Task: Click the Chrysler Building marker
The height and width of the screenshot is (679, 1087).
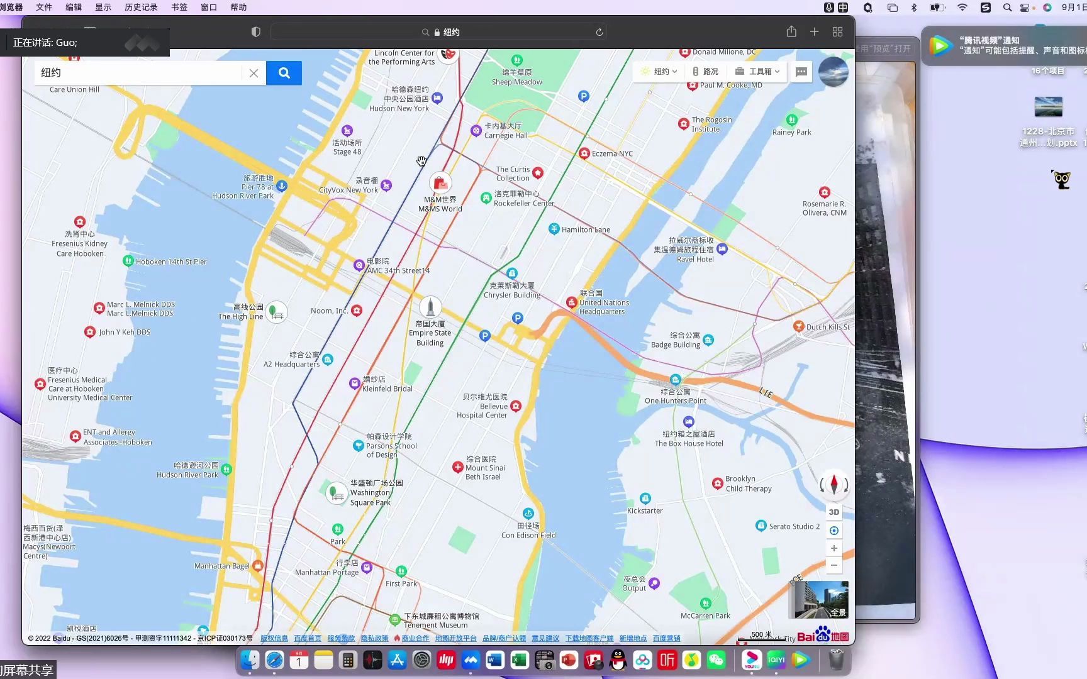Action: click(512, 273)
